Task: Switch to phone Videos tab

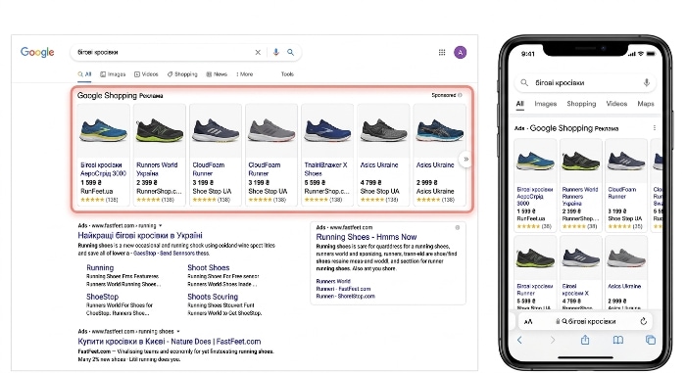Action: point(616,104)
